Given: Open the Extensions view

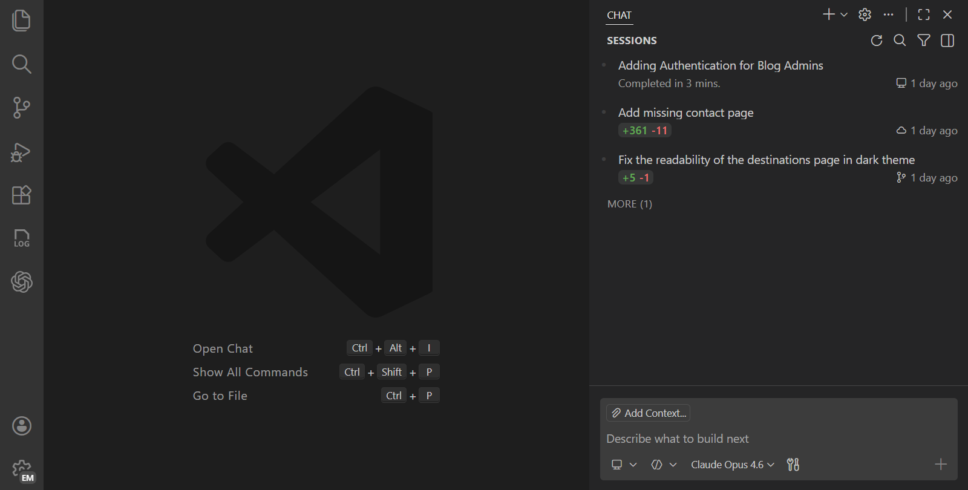Looking at the screenshot, I should (22, 195).
